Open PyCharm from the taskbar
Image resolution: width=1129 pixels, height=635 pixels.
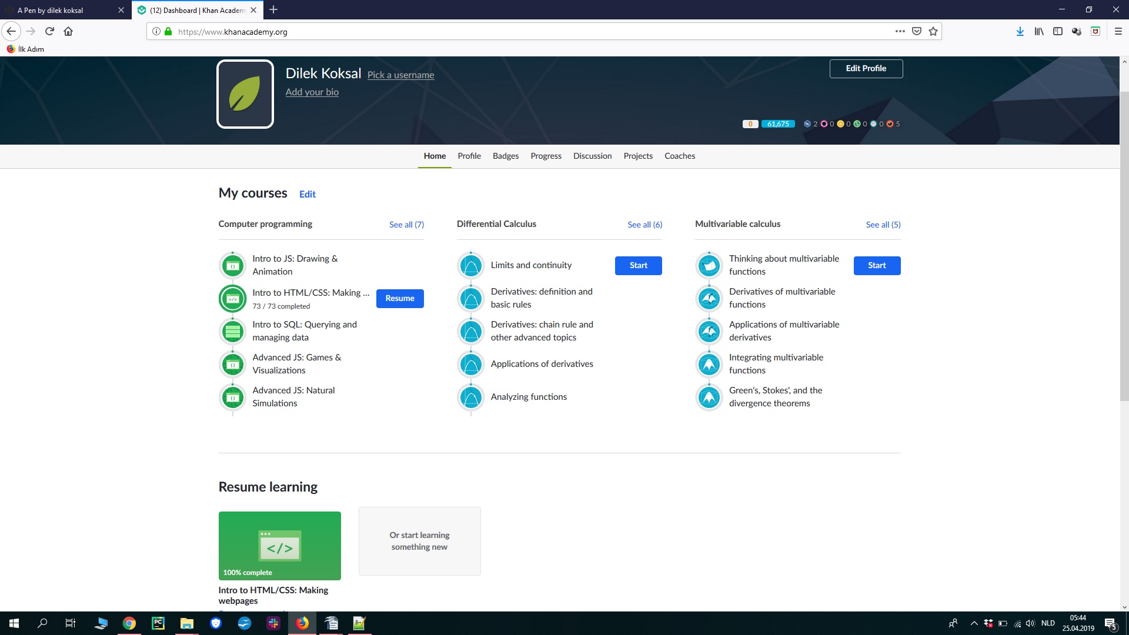pos(158,623)
